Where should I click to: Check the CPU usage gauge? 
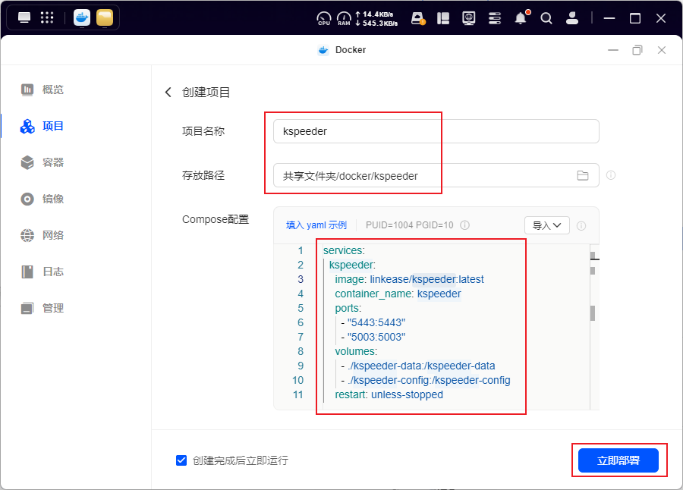[323, 18]
